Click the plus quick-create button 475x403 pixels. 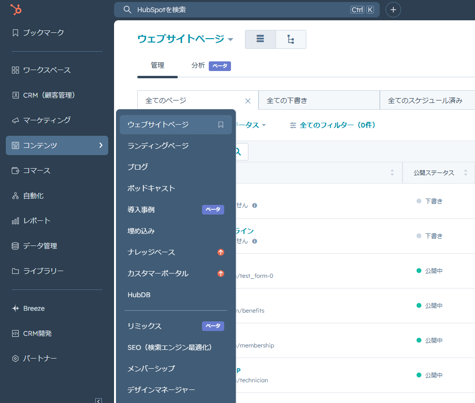click(x=393, y=10)
